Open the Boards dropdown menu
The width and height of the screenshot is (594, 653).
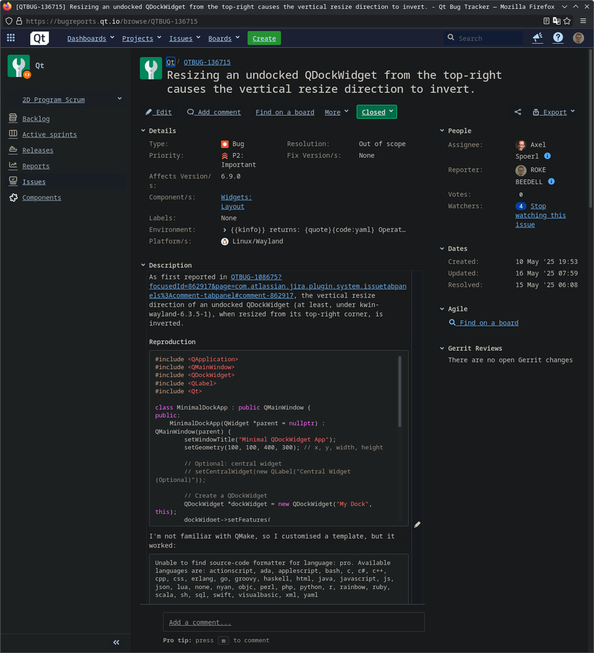(x=224, y=39)
